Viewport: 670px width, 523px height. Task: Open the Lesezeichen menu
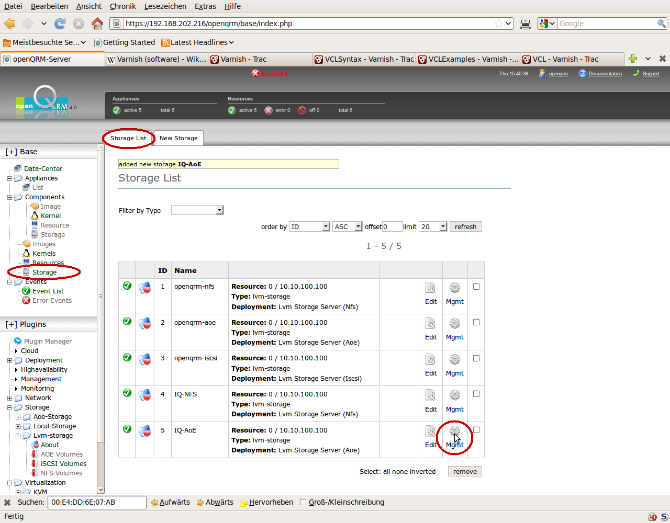point(165,6)
